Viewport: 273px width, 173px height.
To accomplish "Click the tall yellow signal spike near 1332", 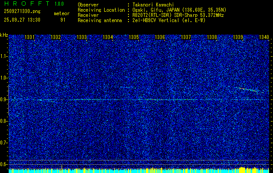I will (62, 168).
